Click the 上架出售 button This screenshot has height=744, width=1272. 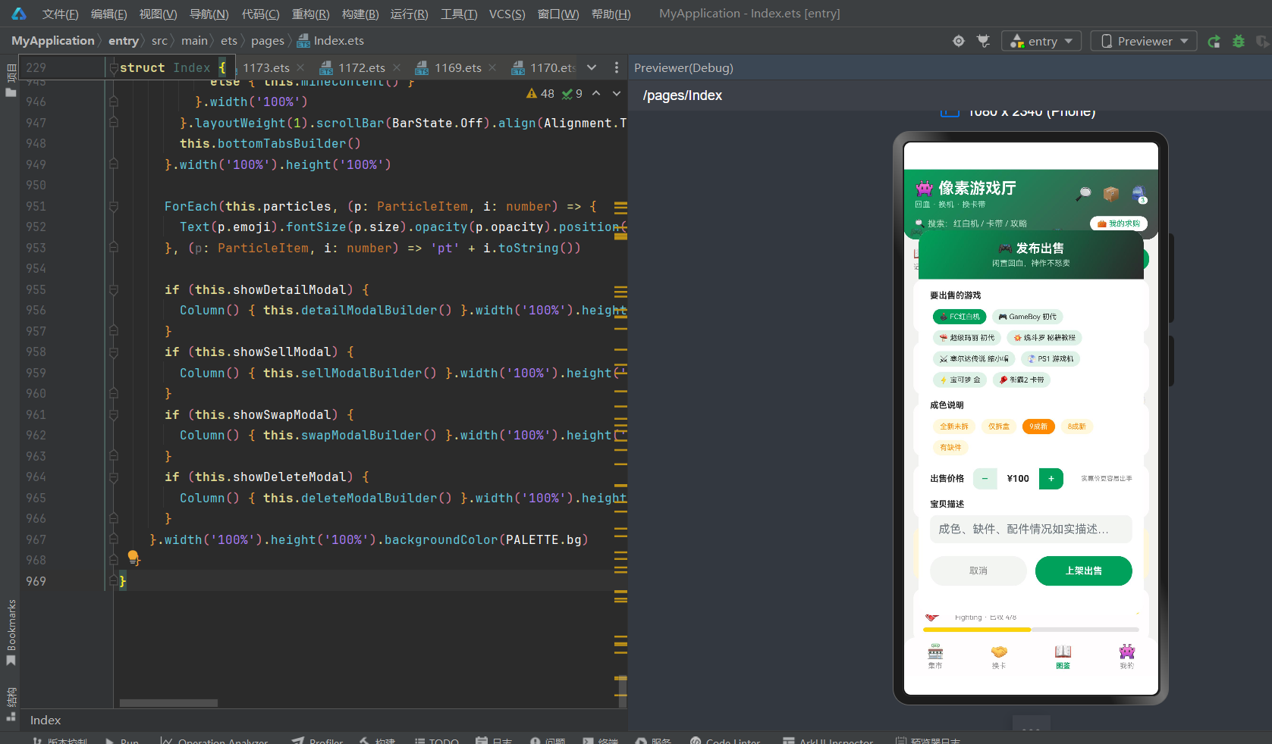coord(1083,571)
